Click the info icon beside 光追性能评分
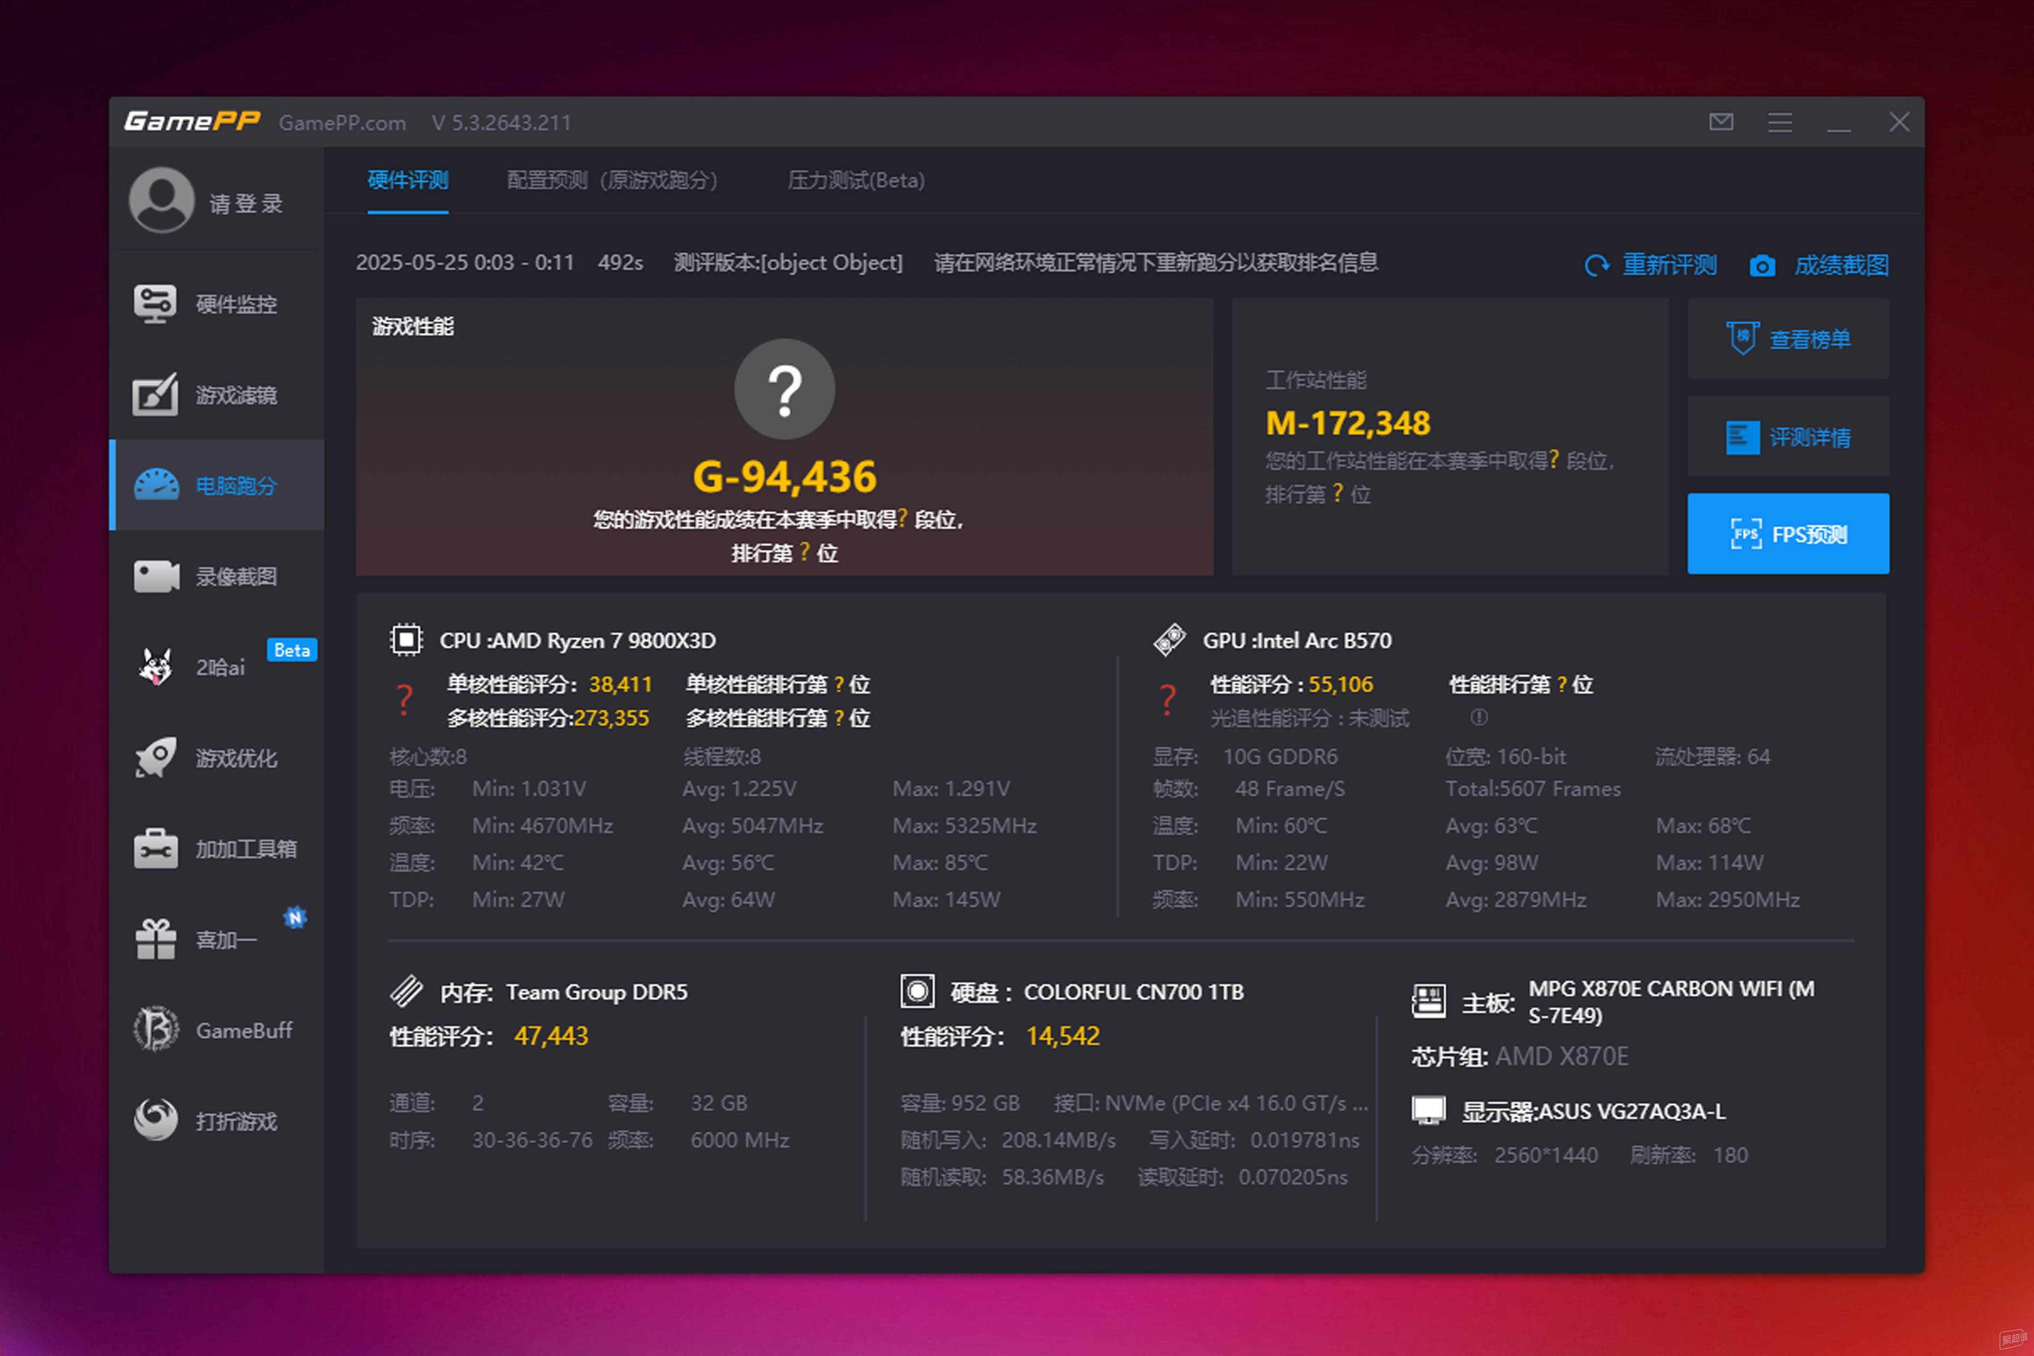Viewport: 2034px width, 1356px height. click(1479, 717)
